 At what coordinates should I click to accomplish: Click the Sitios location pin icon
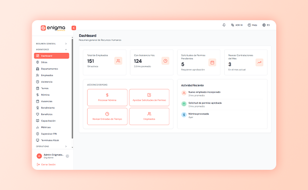pos(38,62)
